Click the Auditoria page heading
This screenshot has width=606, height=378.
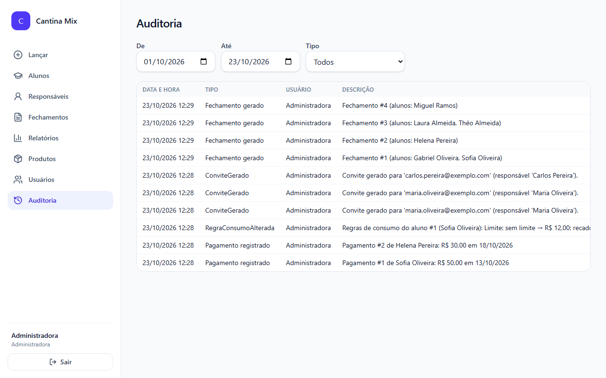tap(159, 24)
